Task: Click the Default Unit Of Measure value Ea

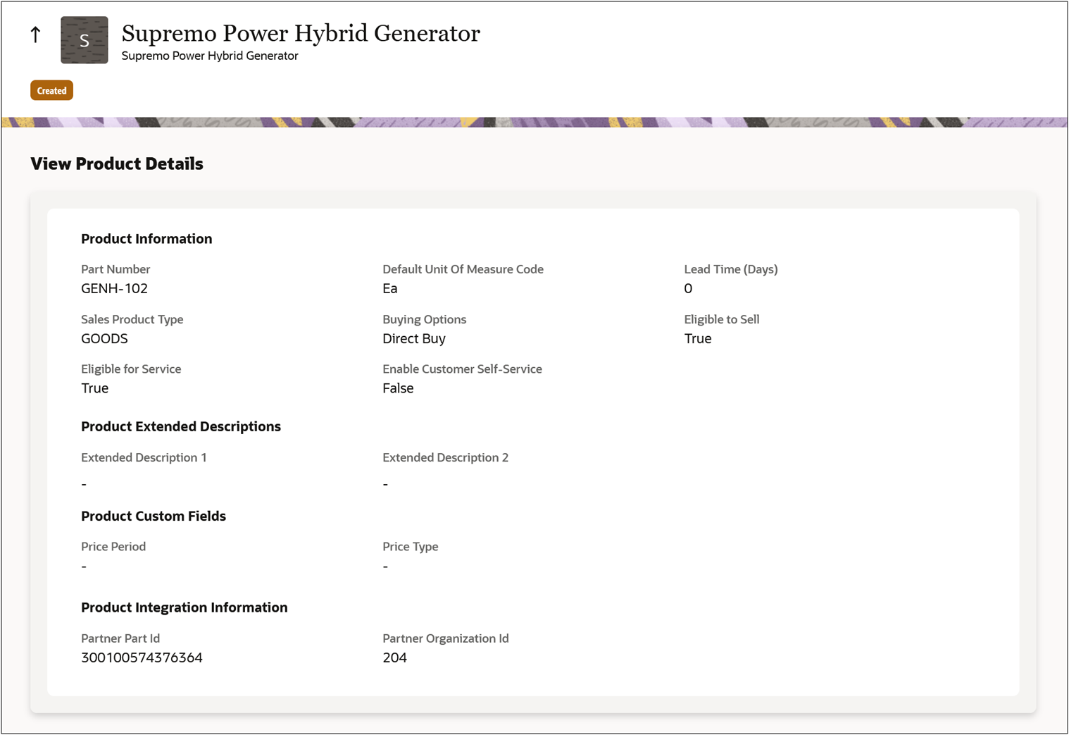Action: (389, 289)
